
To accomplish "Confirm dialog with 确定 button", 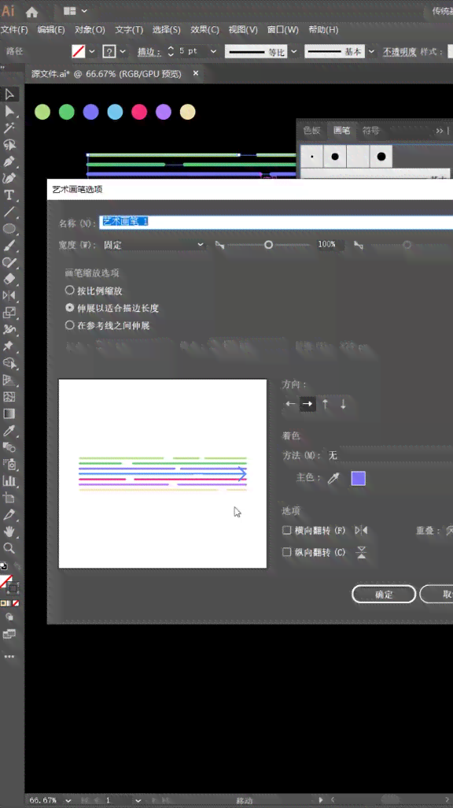I will click(384, 594).
